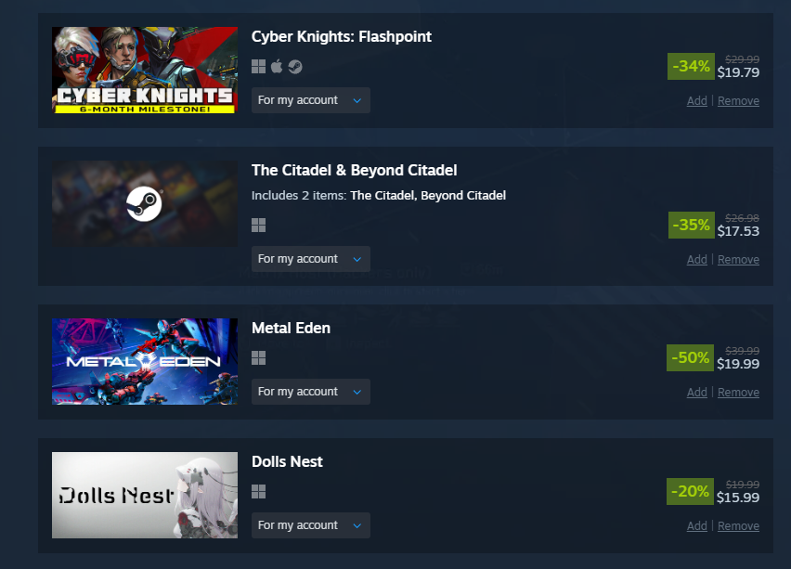Open Cyber Knights "For my account" dropdown
The height and width of the screenshot is (569, 791).
point(311,100)
